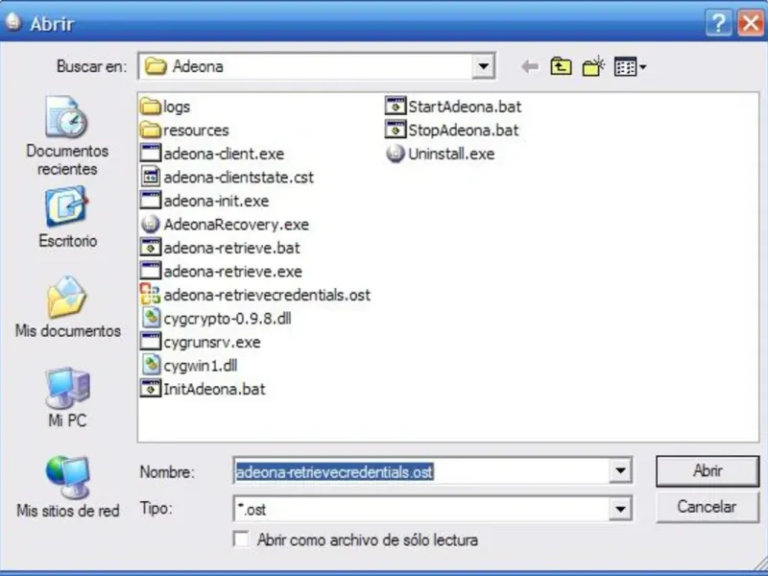Select AdeonaRecovery.exe icon
Screen dimensions: 768x576
151,224
